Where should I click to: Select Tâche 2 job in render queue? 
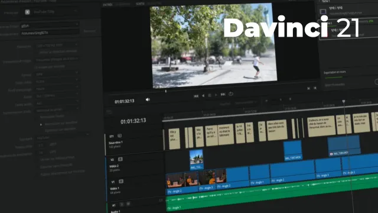click(x=348, y=29)
